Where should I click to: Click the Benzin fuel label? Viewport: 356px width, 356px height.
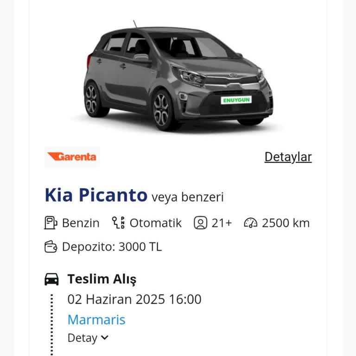point(81,223)
